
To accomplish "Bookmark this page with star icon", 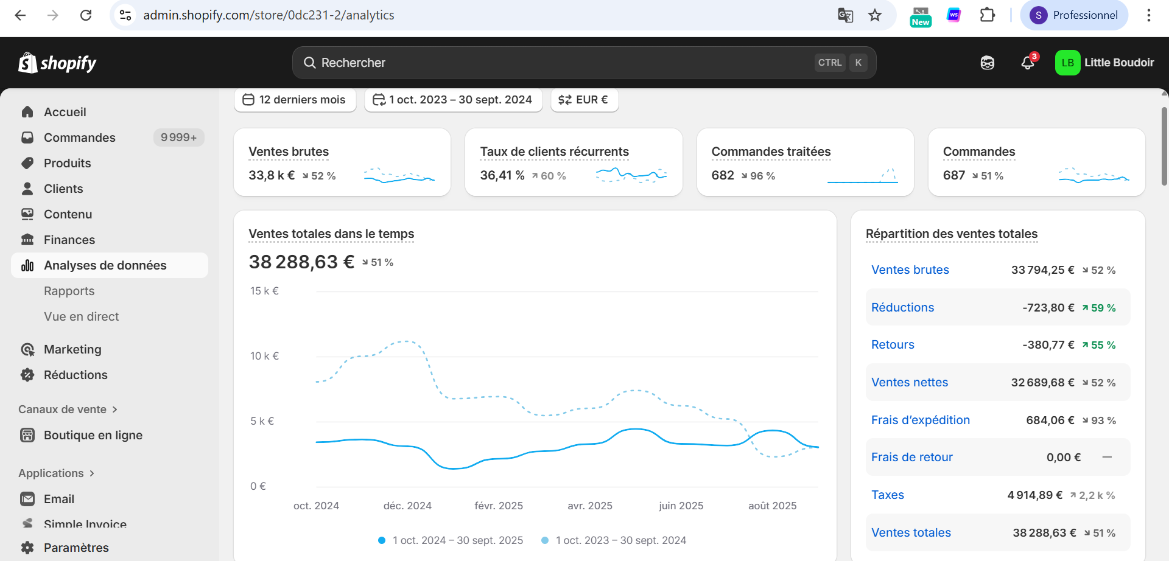I will click(875, 15).
